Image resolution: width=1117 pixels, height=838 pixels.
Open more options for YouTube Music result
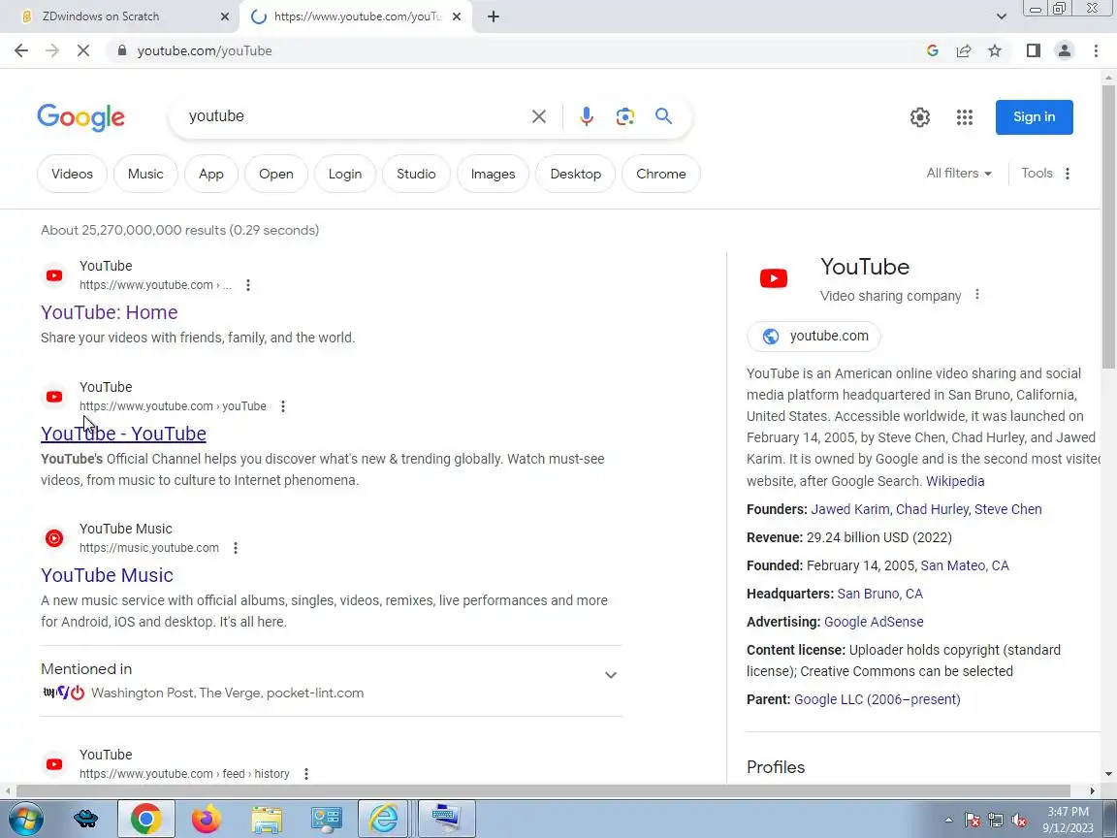[x=235, y=548]
